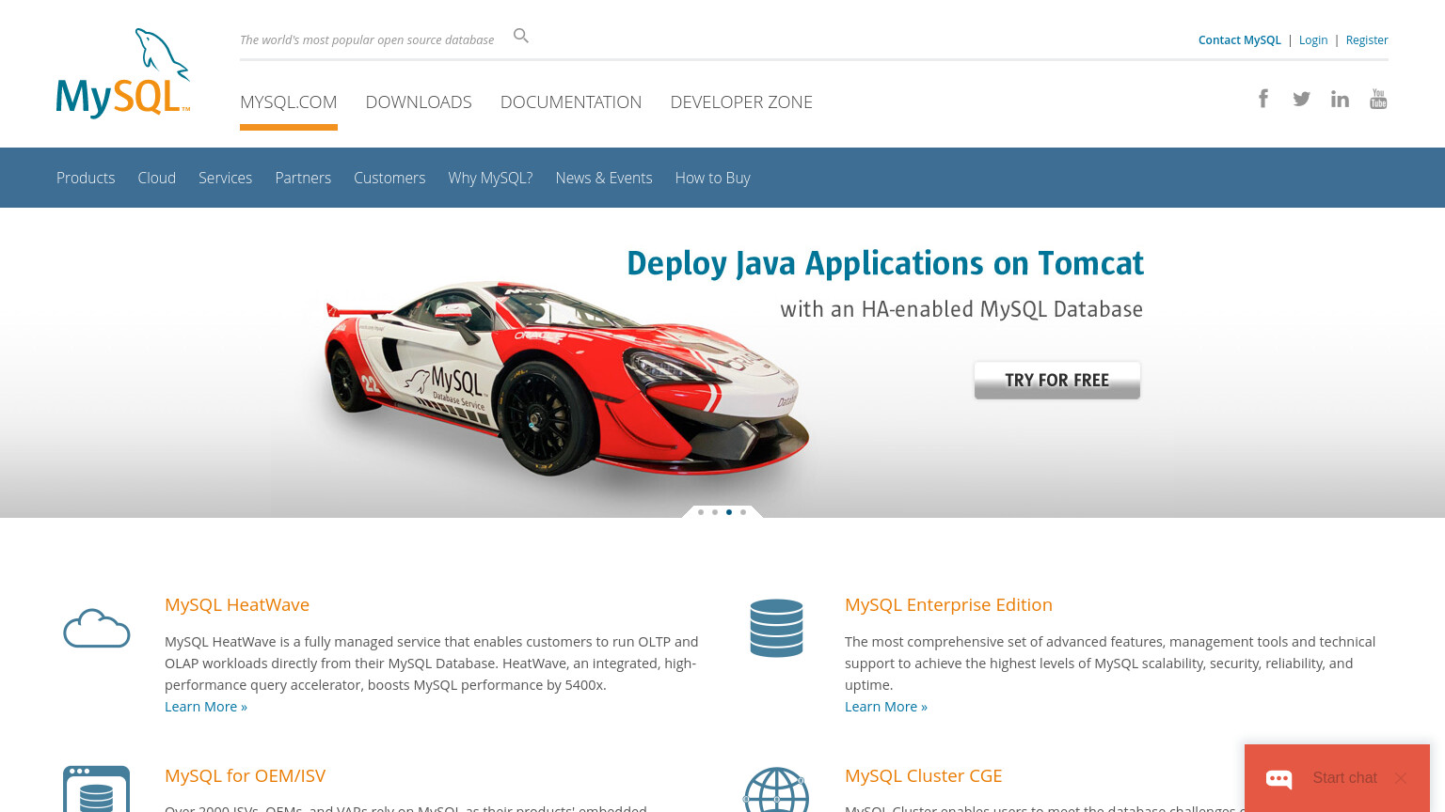Image resolution: width=1445 pixels, height=812 pixels.
Task: Open News & Events menu item
Action: point(604,178)
